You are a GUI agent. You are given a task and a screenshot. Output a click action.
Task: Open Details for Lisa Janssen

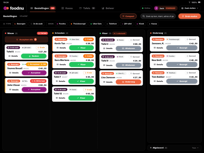point(108,82)
